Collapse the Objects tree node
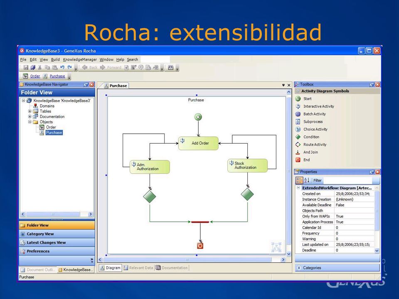Screen dimensions: 399x299 (30, 122)
